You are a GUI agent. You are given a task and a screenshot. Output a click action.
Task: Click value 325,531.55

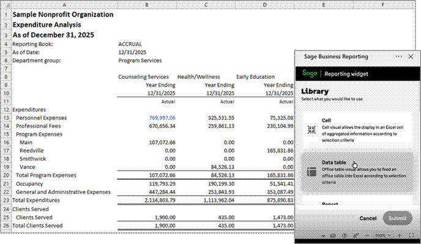[221, 118]
